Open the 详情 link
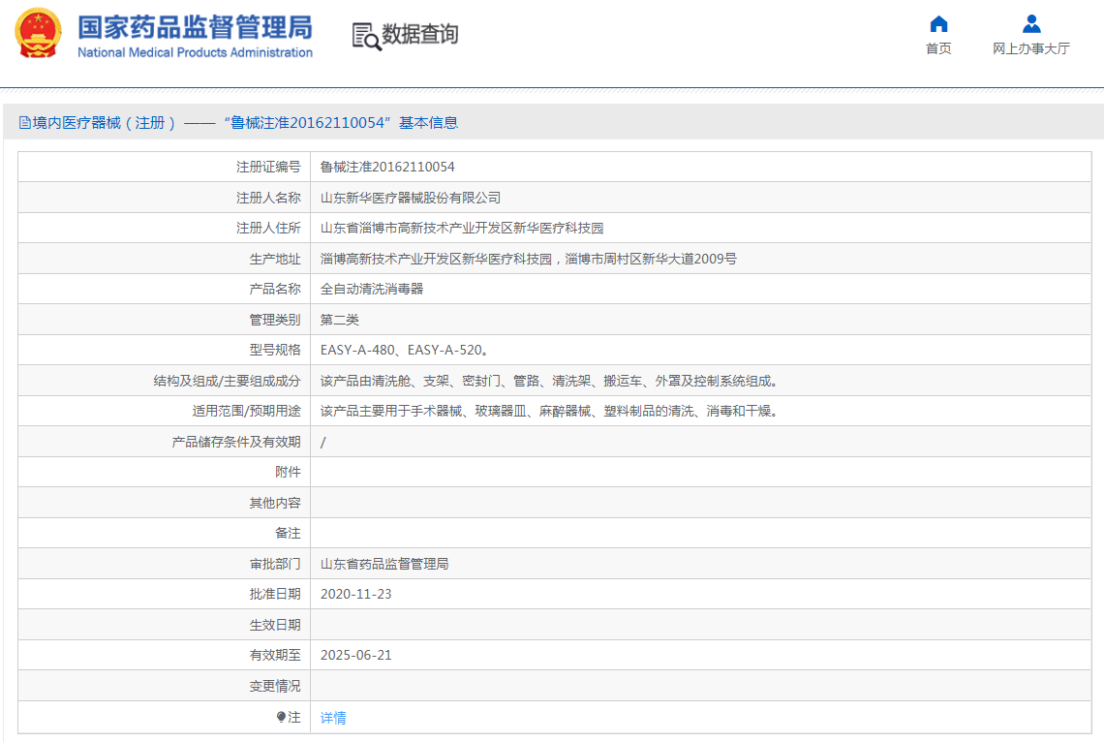This screenshot has width=1104, height=742. pos(333,717)
